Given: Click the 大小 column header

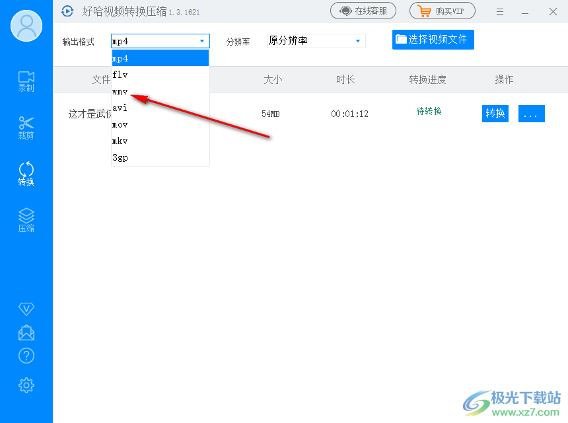Looking at the screenshot, I should (x=273, y=79).
